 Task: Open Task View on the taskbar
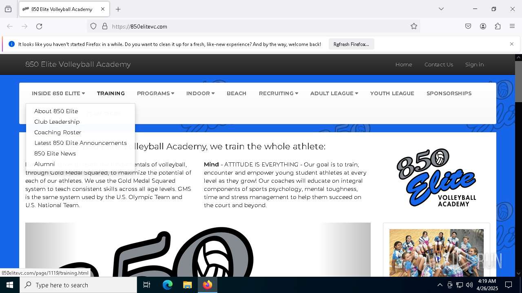pyautogui.click(x=147, y=285)
